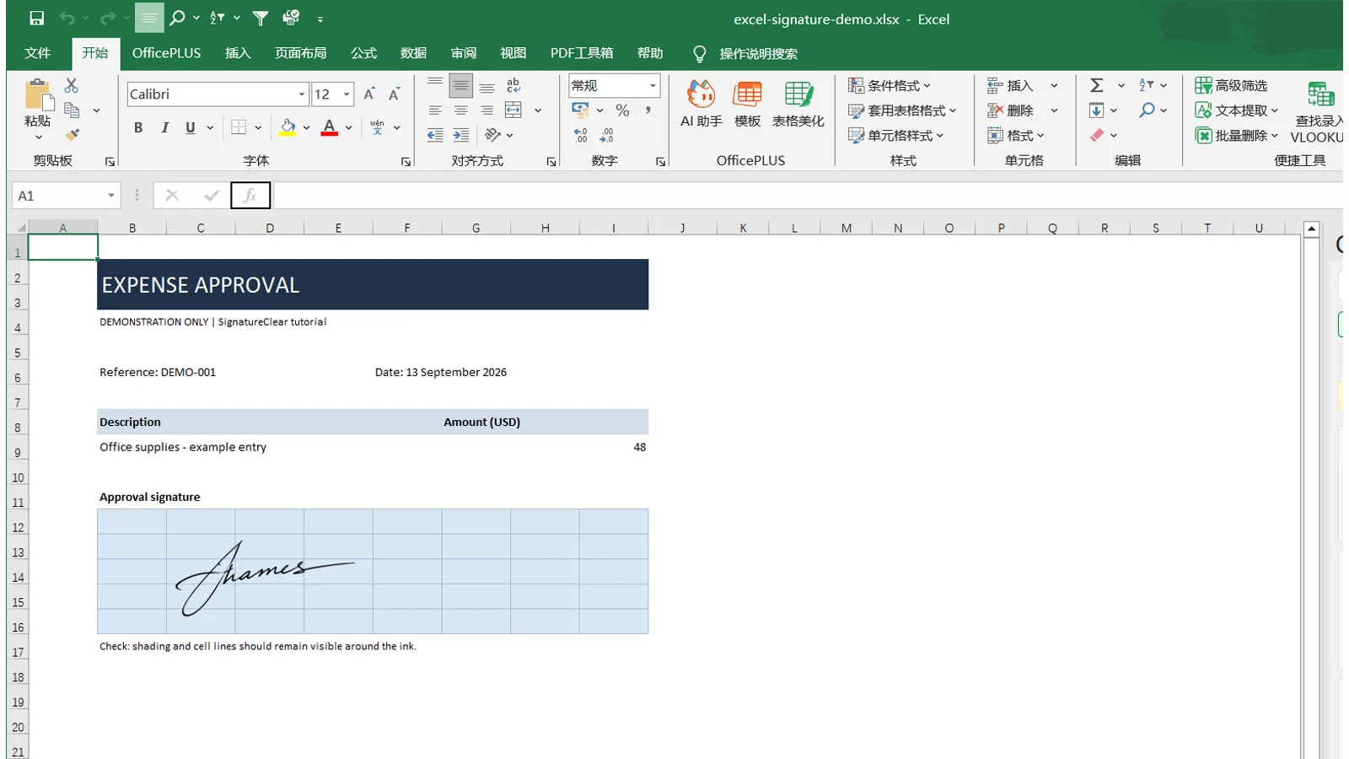Click the 插入 insert cells button
This screenshot has width=1349, height=759.
click(1010, 85)
